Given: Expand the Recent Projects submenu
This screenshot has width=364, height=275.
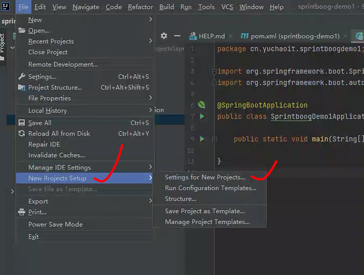Looking at the screenshot, I should pyautogui.click(x=150, y=41).
